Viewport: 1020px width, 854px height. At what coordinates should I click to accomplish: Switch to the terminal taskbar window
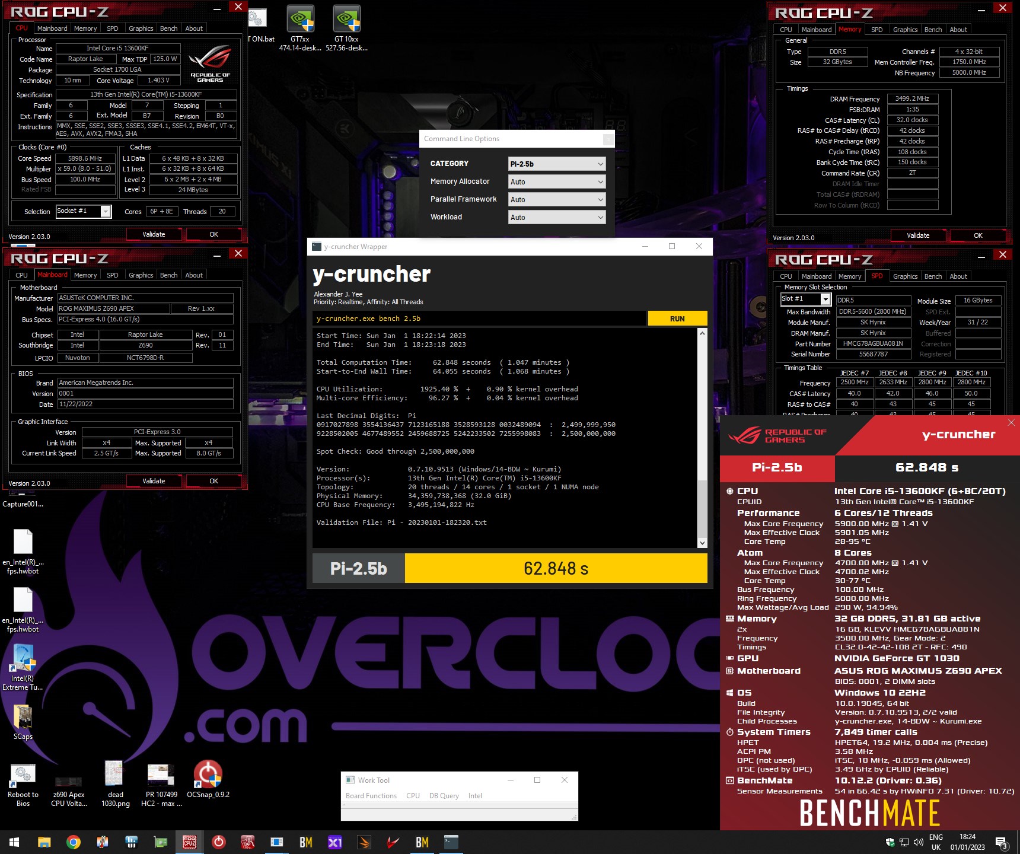tap(451, 842)
